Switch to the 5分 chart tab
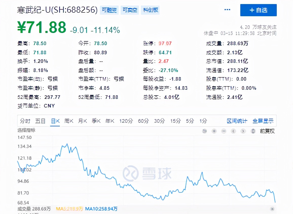This screenshot has width=293, height=214. 190,121
